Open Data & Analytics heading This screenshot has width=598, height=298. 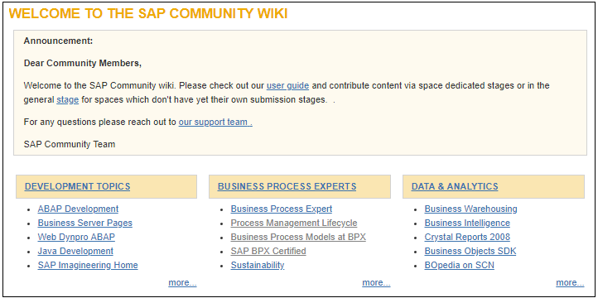click(x=455, y=186)
